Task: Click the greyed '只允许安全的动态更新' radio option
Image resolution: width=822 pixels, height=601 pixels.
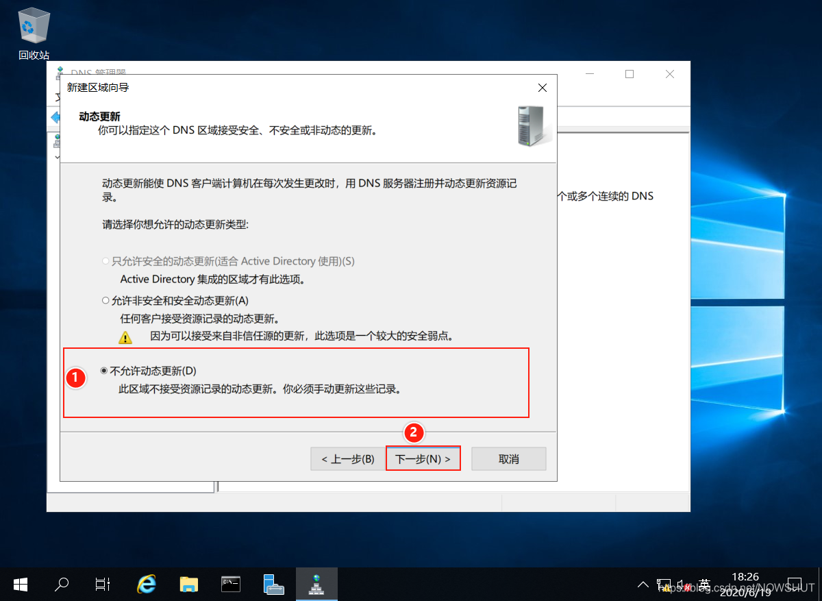Action: [x=105, y=261]
